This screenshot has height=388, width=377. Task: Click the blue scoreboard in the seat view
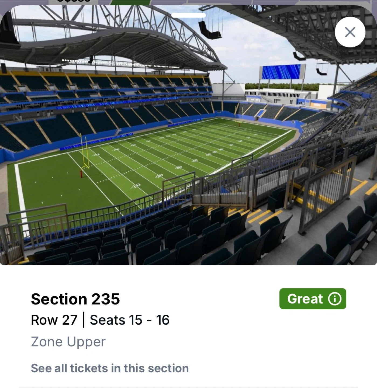pos(282,72)
